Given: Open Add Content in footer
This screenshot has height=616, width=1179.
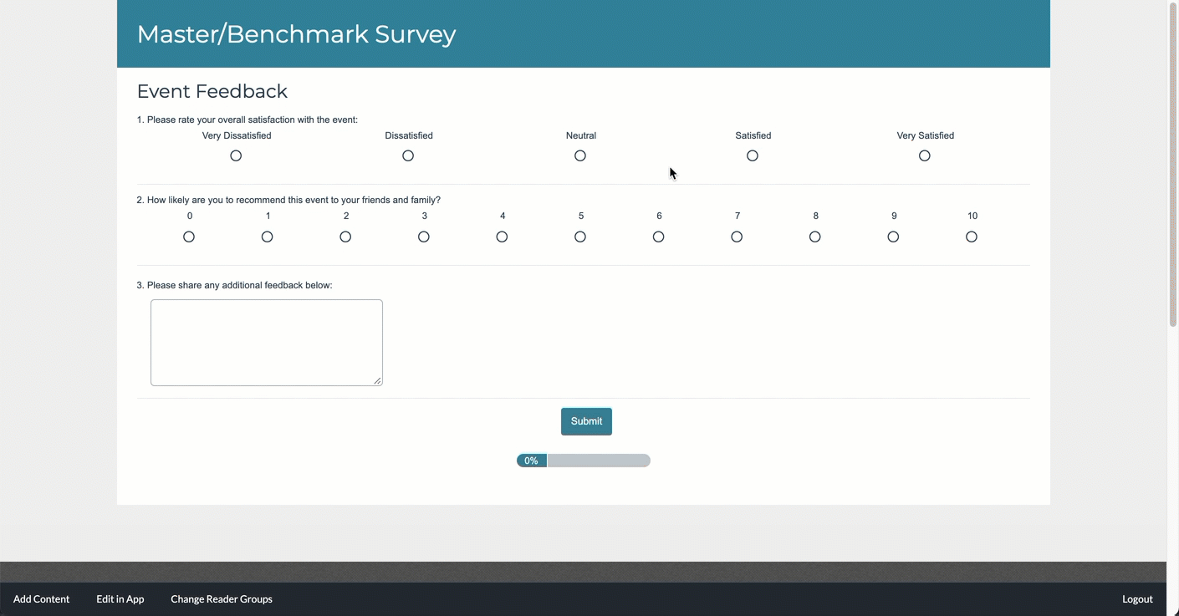Looking at the screenshot, I should click(x=41, y=599).
